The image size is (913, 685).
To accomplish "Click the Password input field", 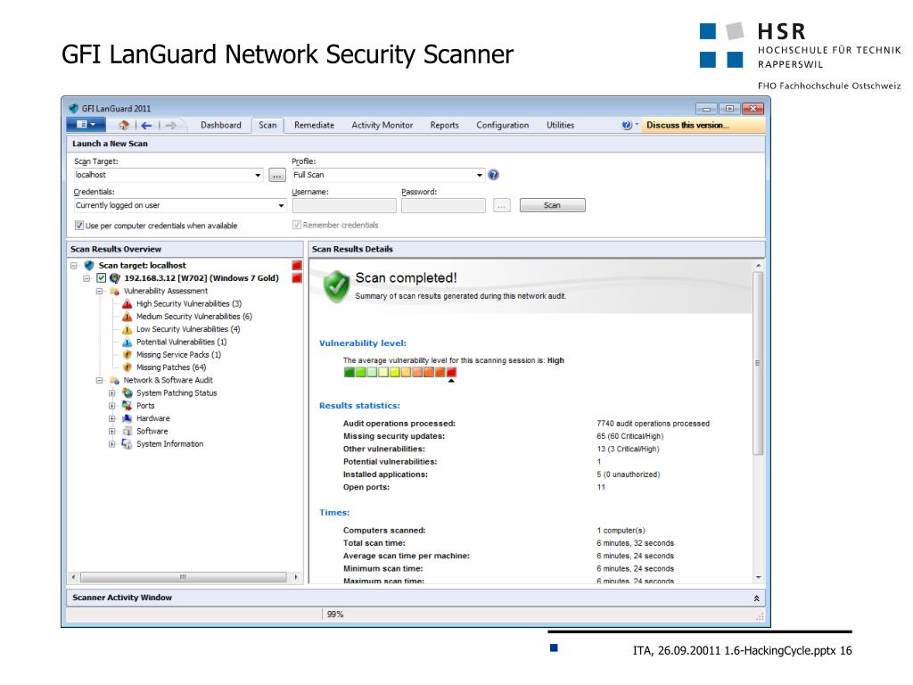I will [x=443, y=205].
